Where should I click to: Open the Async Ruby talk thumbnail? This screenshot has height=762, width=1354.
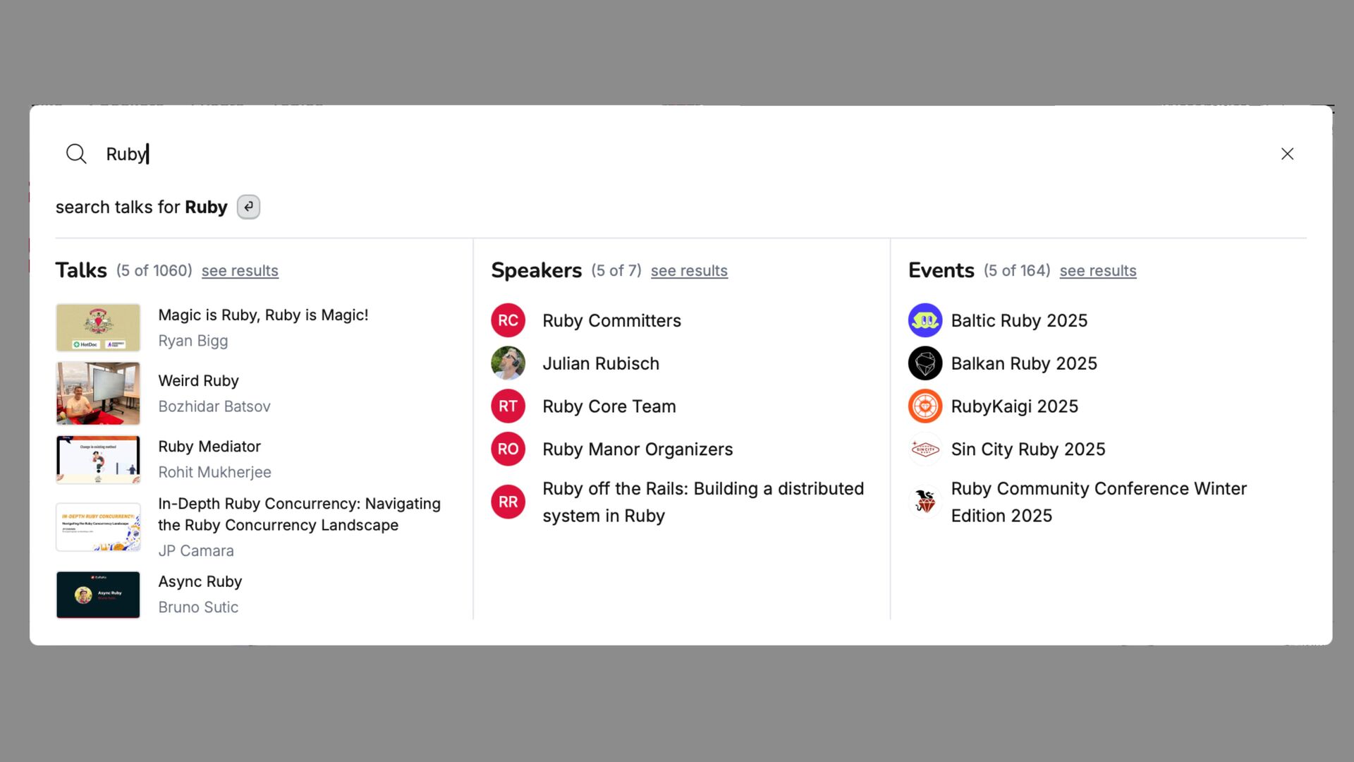coord(98,595)
